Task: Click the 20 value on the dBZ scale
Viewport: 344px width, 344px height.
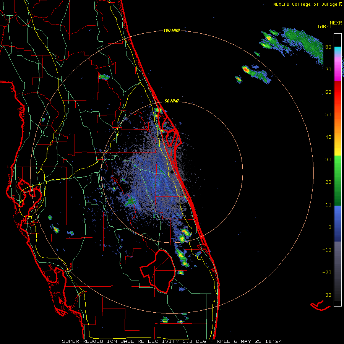Action: tap(328, 182)
